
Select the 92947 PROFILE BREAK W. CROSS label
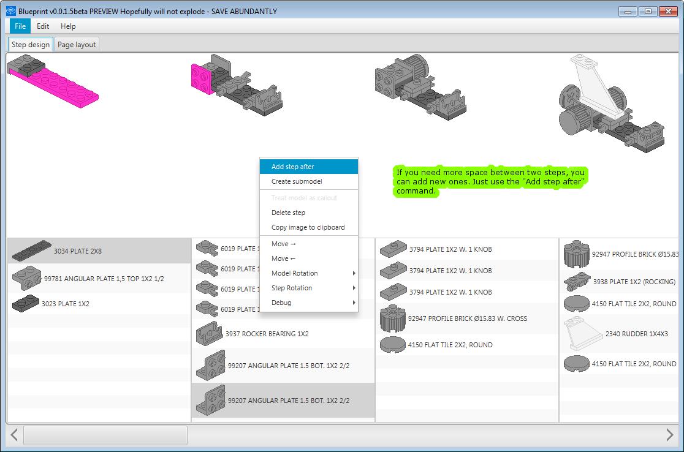click(467, 318)
